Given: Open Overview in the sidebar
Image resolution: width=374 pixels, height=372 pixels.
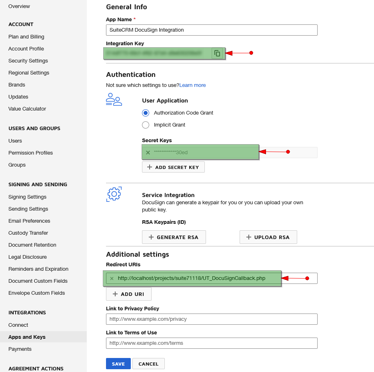Looking at the screenshot, I should (19, 6).
